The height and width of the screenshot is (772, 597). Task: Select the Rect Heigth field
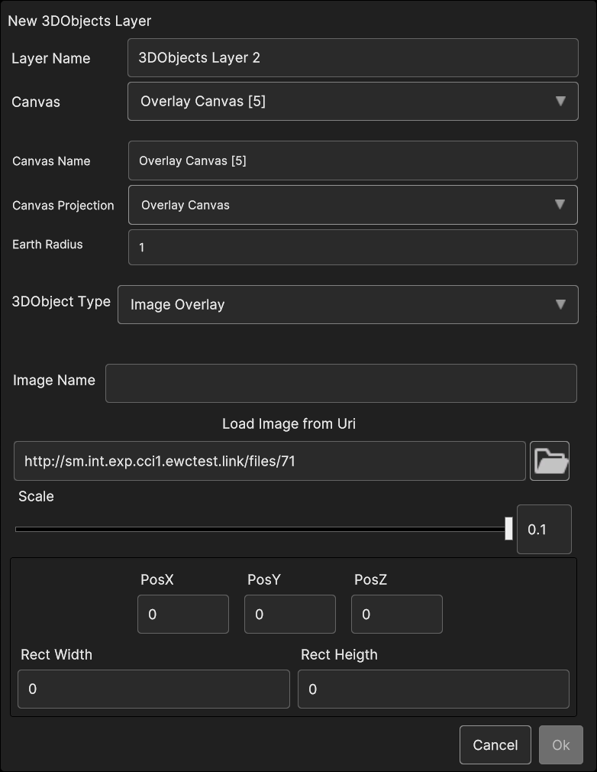[x=433, y=689]
